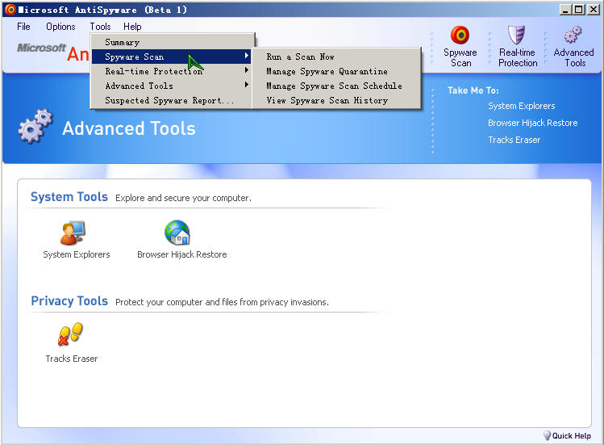Expand the Real-time Protection submenu arrow
Screen dimensions: 604x445
click(x=247, y=70)
